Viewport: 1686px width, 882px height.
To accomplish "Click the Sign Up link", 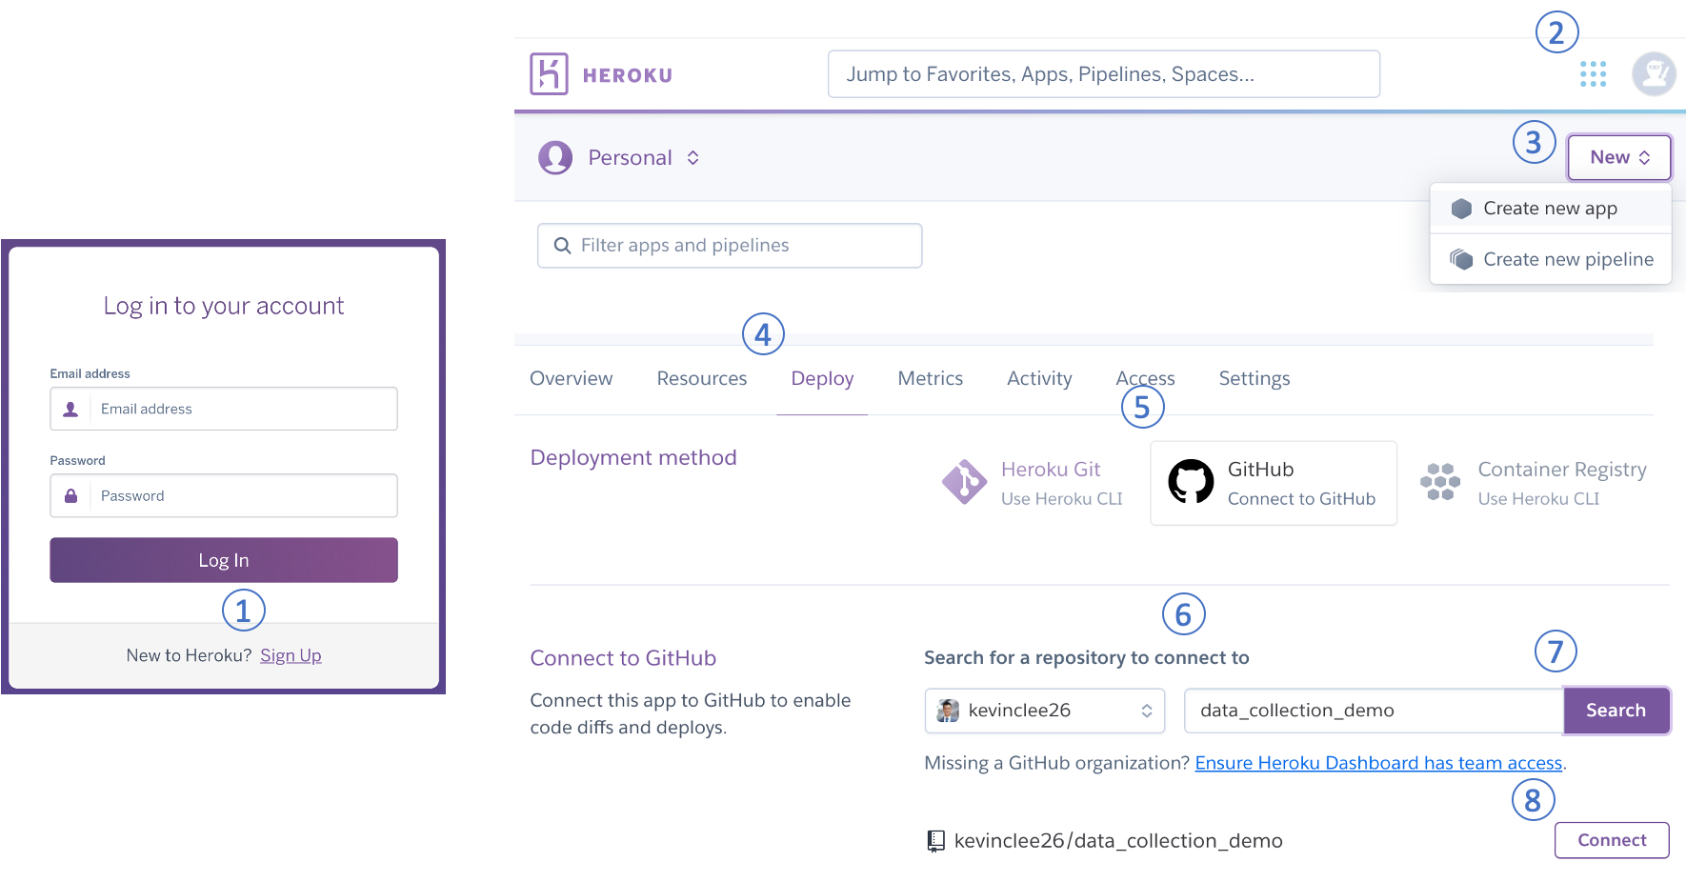I will [x=291, y=655].
